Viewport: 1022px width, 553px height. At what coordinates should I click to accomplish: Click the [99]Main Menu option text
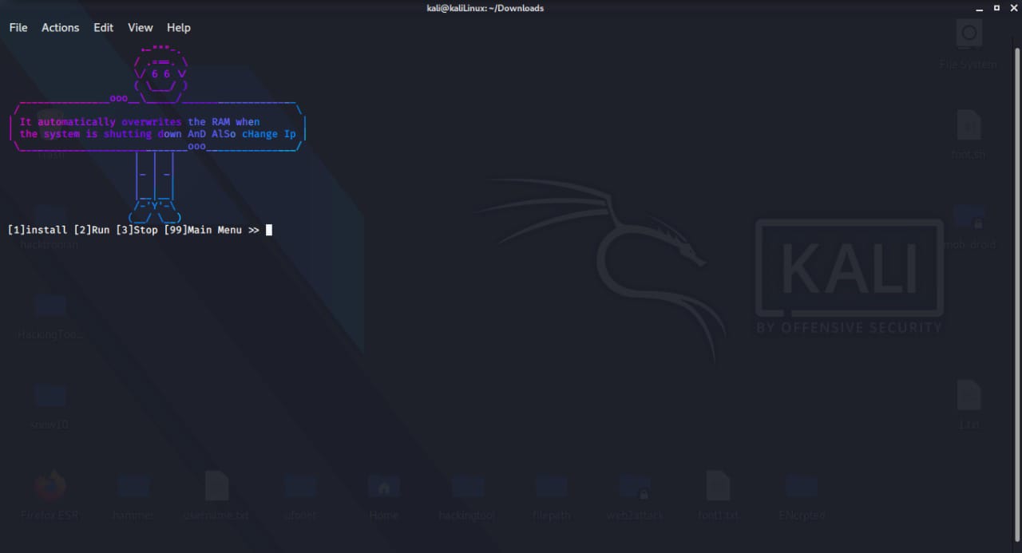click(x=203, y=230)
